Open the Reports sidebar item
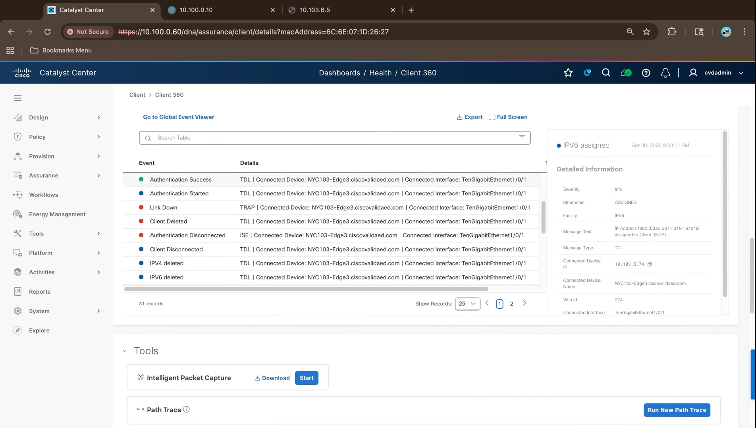756x428 pixels. 39,291
